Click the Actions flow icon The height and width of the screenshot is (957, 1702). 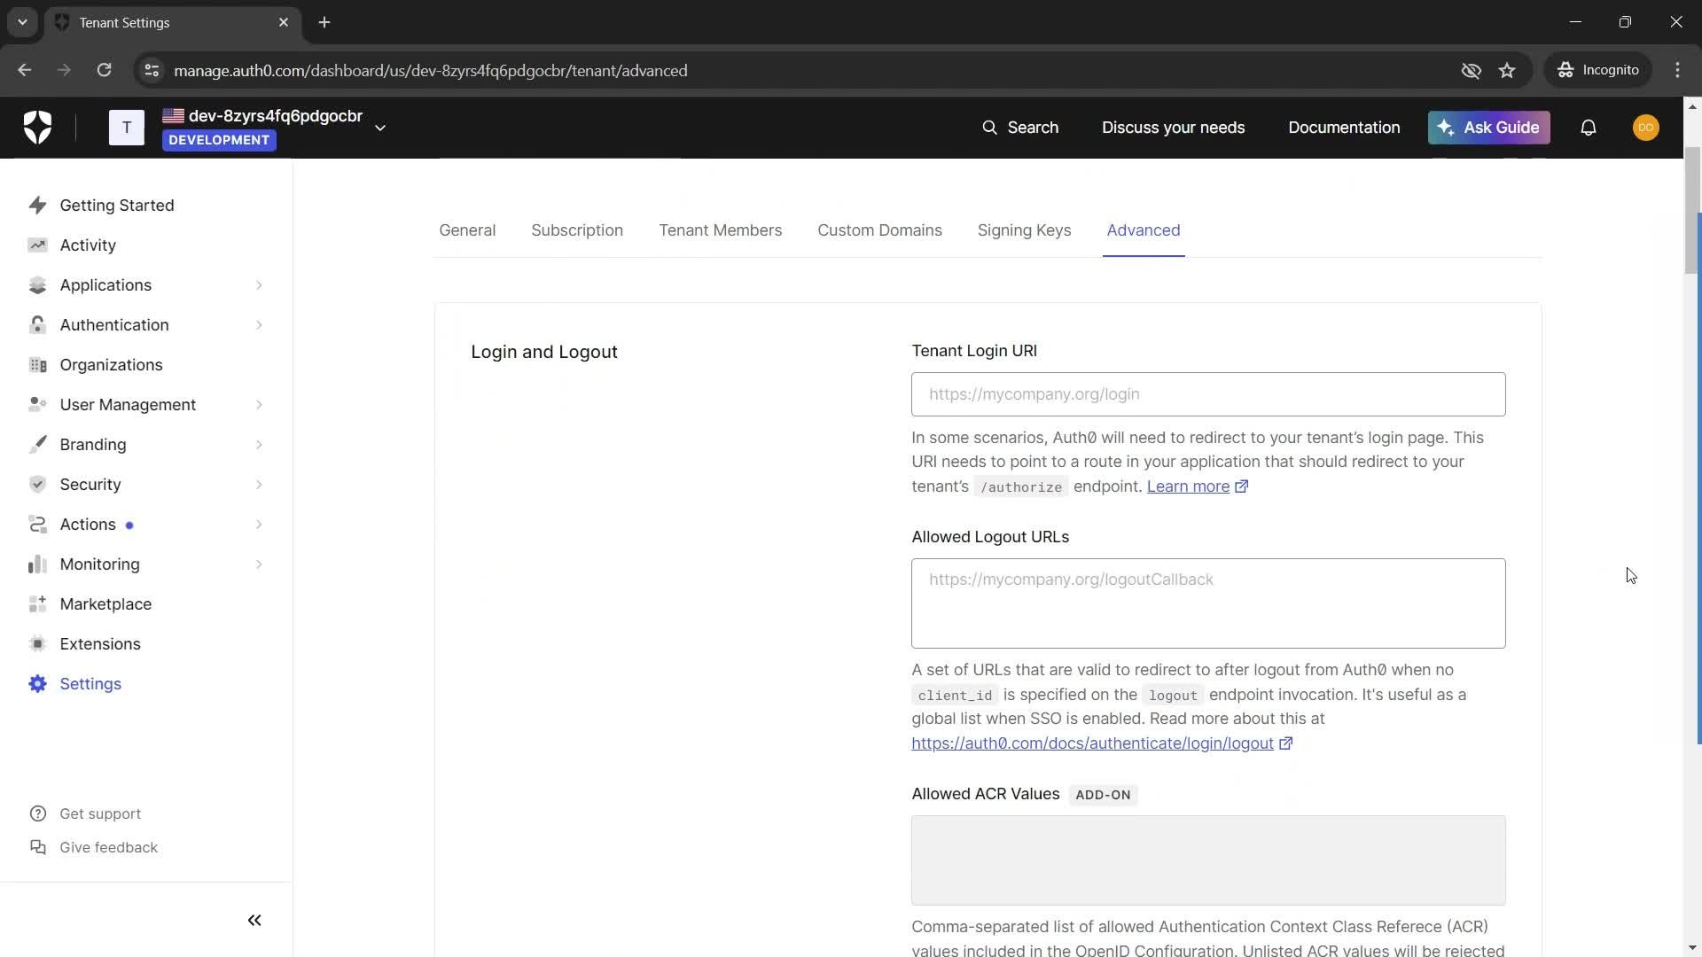tap(37, 524)
